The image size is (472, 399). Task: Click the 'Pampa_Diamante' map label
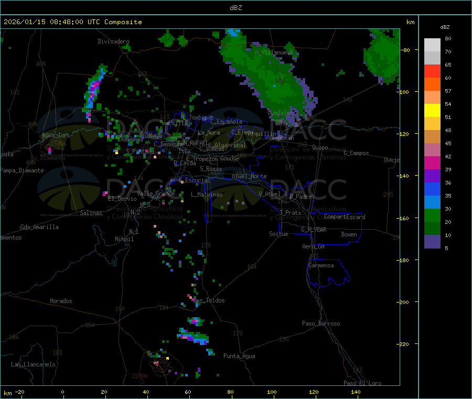click(x=22, y=170)
